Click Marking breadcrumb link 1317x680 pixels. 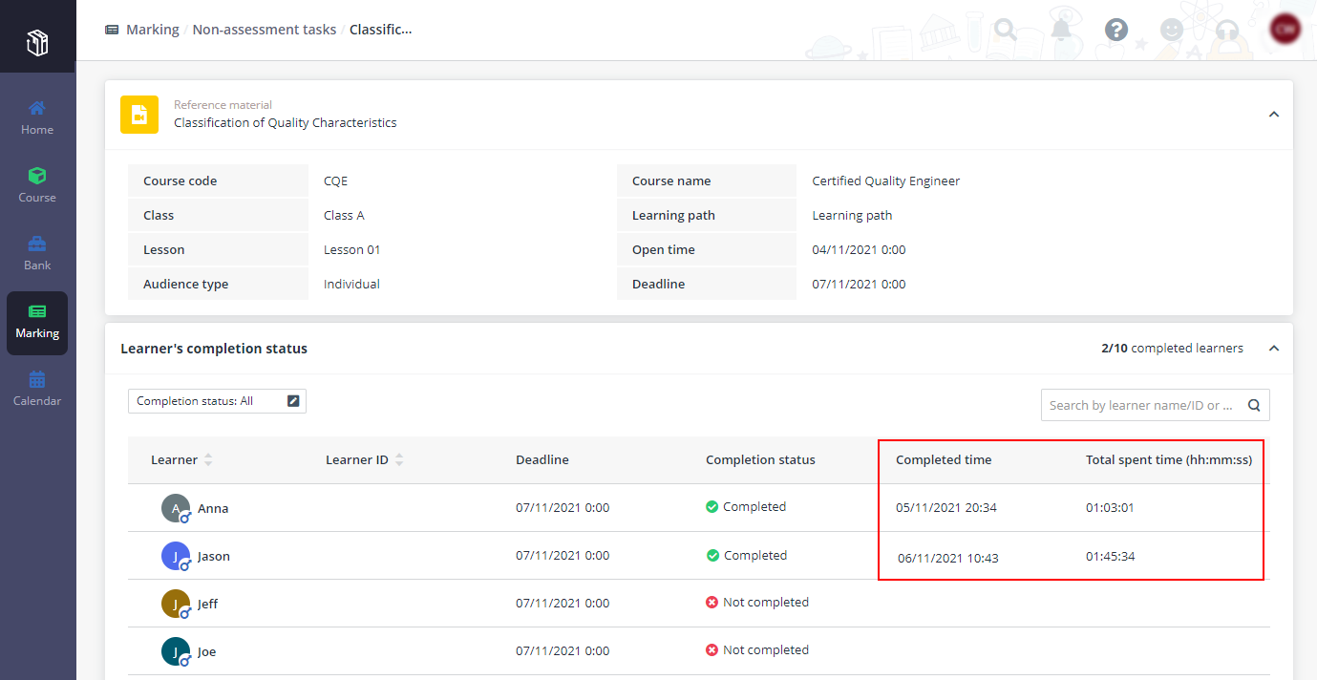click(153, 30)
